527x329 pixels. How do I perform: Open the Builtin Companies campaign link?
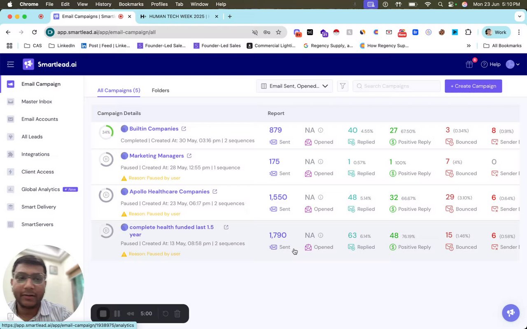pos(154,129)
